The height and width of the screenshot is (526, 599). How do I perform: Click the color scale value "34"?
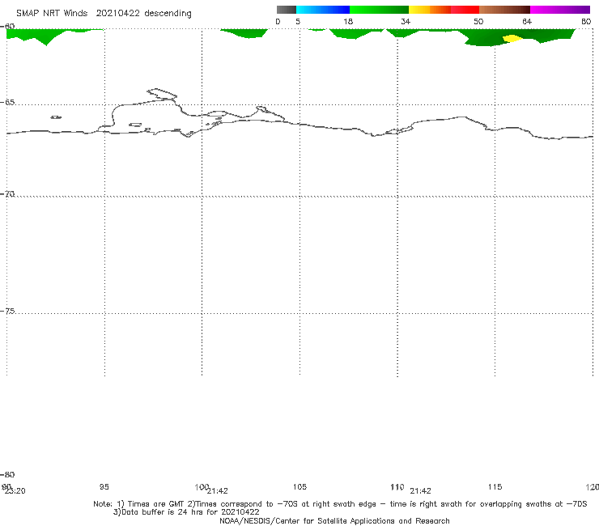click(x=406, y=22)
